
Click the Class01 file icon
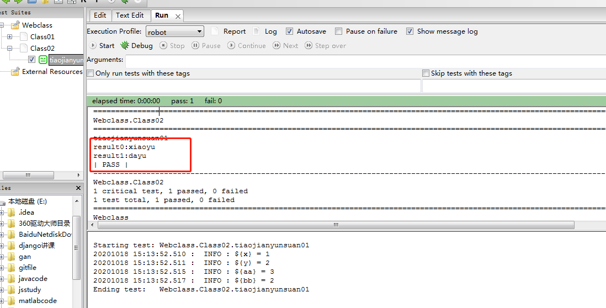24,37
